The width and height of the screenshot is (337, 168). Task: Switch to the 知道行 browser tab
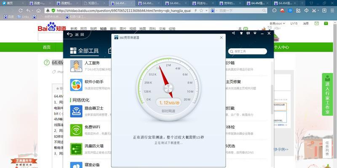[95, 3]
